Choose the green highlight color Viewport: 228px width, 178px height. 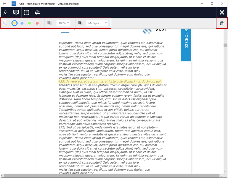30,23
